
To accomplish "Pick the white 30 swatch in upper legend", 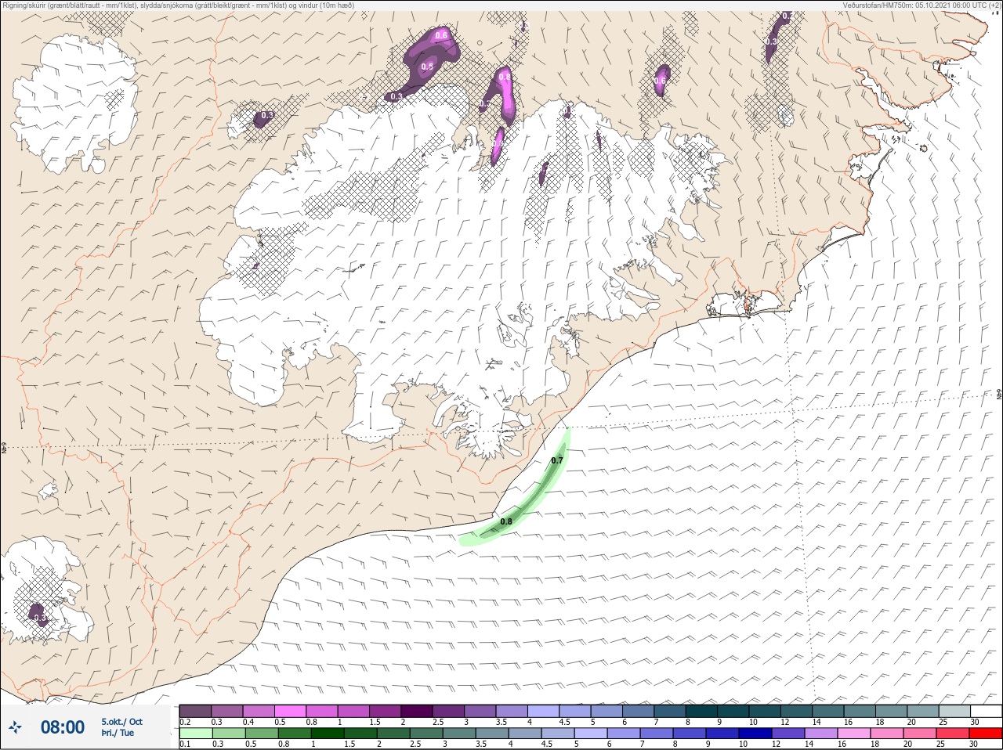I will point(986,711).
